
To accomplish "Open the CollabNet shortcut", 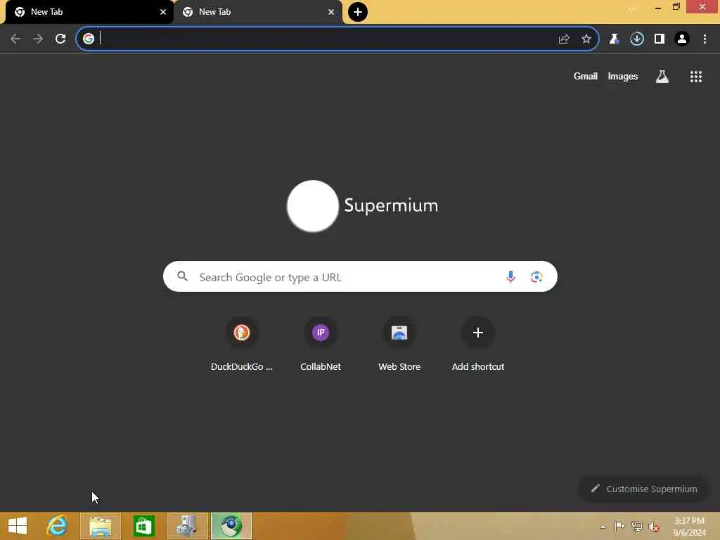I will 321,345.
